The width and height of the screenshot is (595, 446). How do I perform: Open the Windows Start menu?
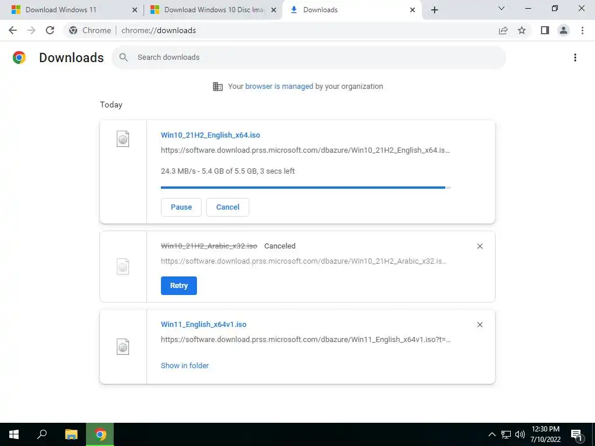(x=14, y=434)
